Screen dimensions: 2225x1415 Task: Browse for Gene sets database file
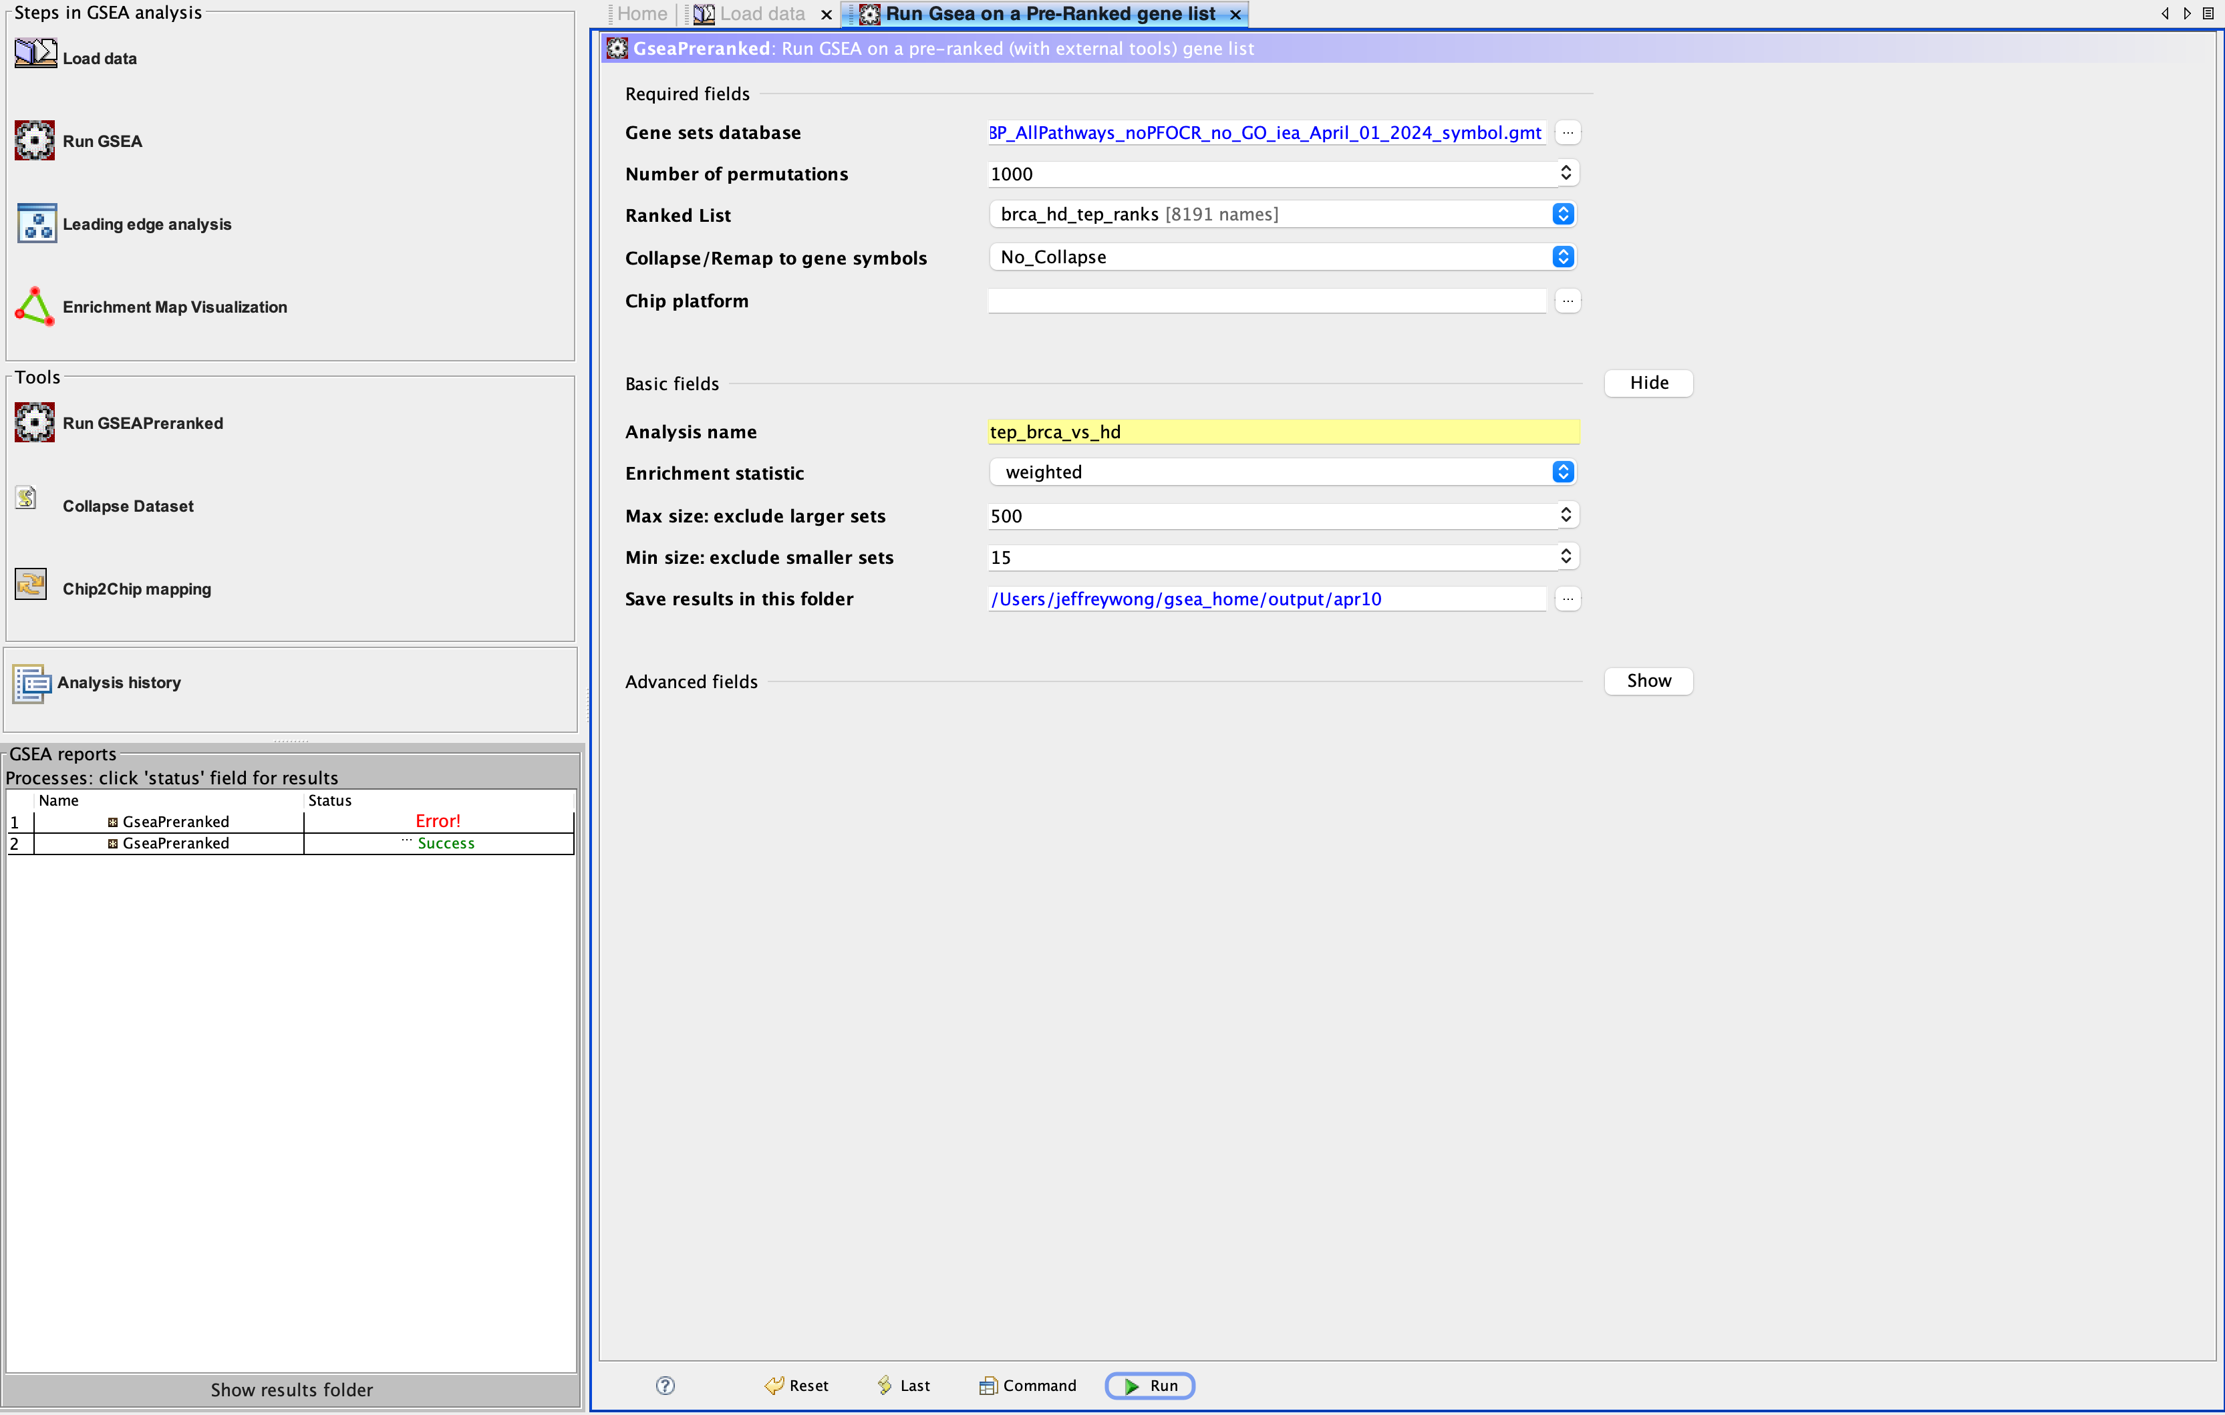tap(1568, 132)
